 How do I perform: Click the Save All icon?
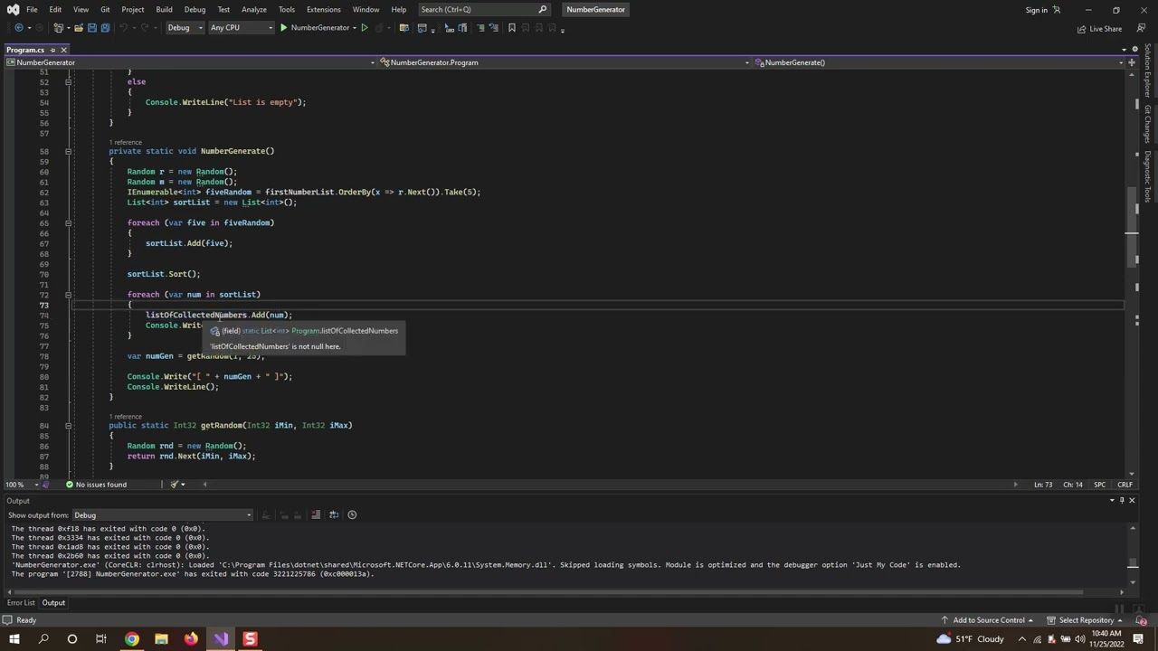105,28
